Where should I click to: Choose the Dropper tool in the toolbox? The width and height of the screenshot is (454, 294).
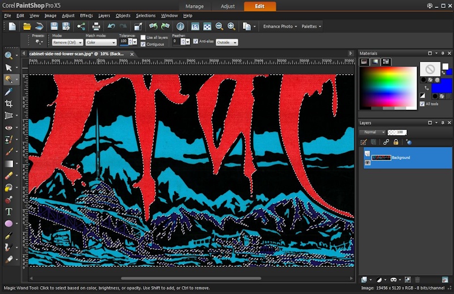tap(9, 92)
